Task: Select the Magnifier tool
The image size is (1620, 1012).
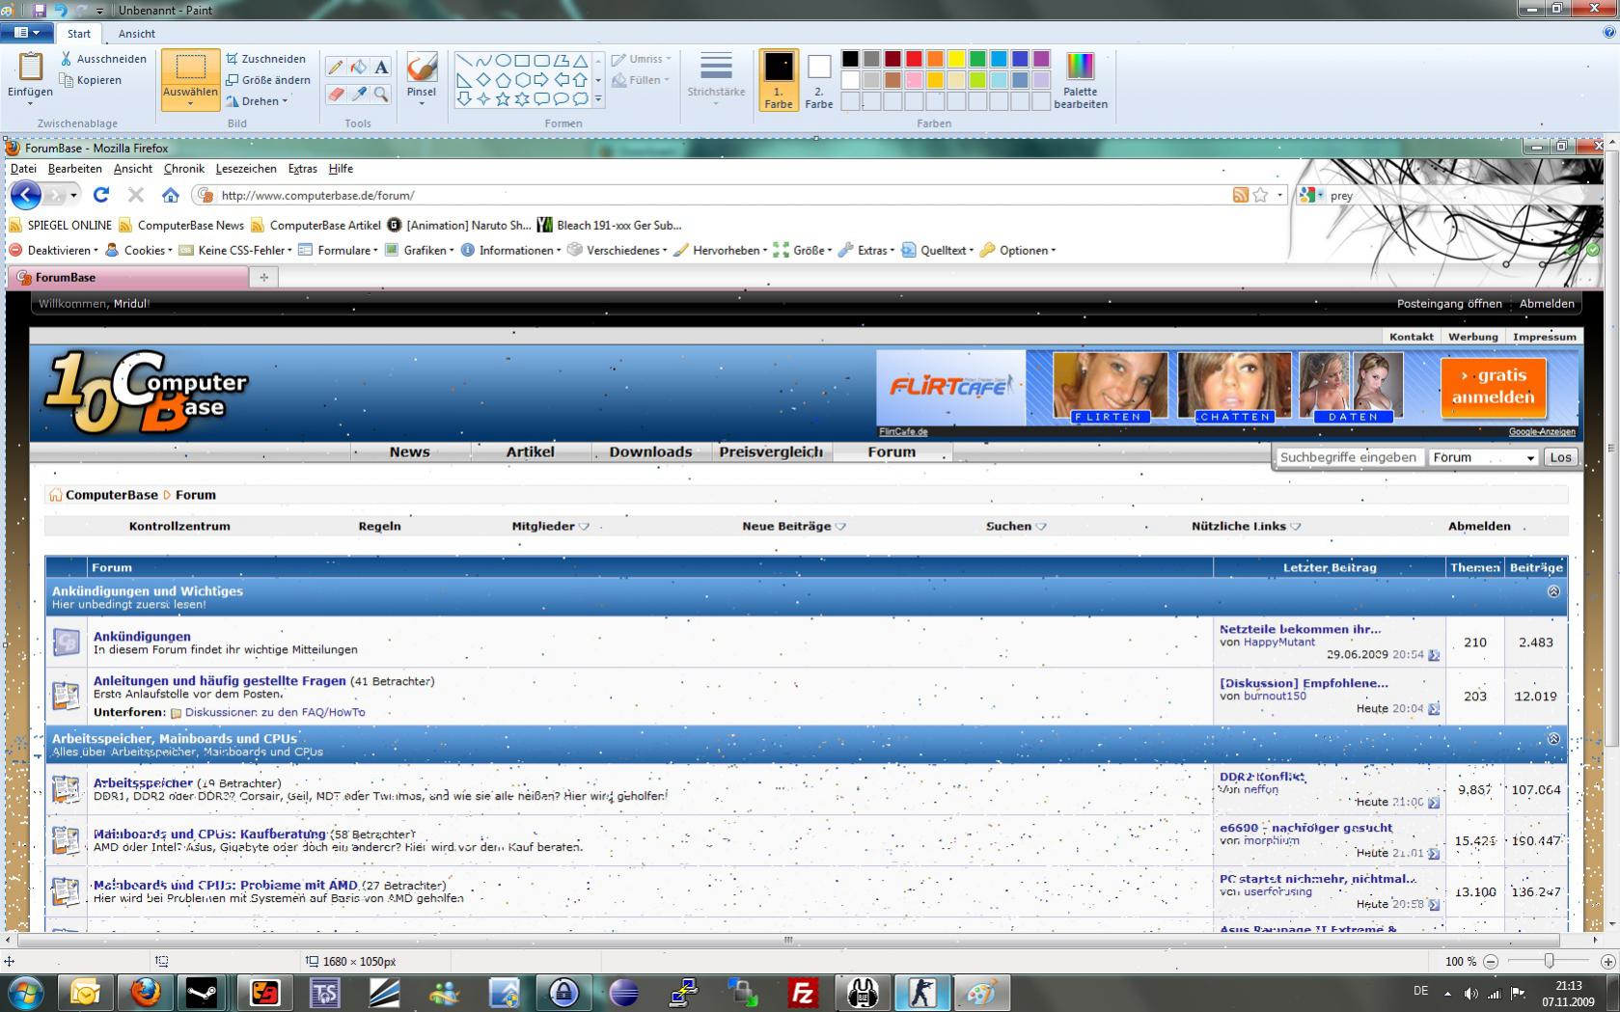Action: point(381,94)
